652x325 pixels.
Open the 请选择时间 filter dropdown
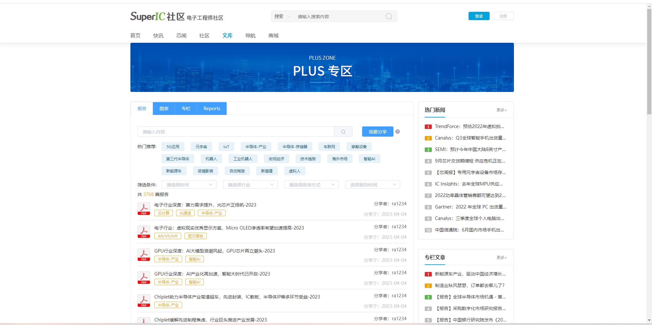(189, 185)
